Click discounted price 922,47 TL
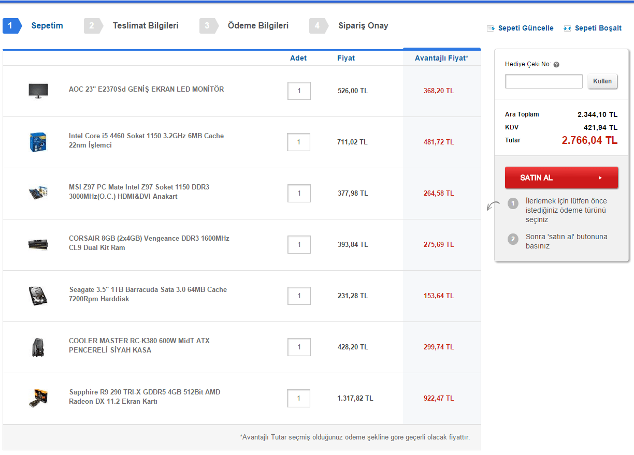 pyautogui.click(x=439, y=399)
